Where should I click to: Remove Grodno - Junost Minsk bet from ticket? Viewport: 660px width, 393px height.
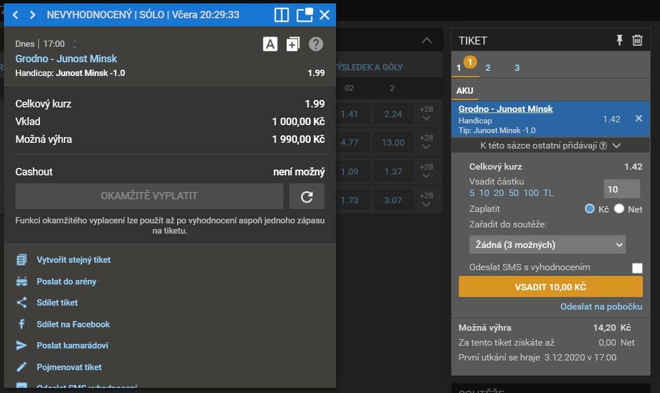pos(639,119)
